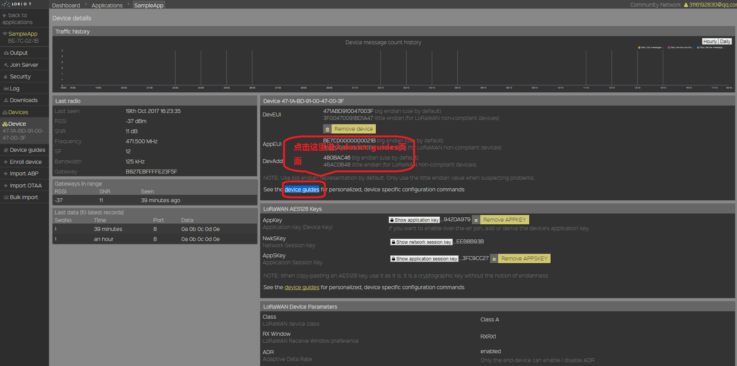Screen dimensions: 737x366
Task: Go to Dashboard breadcrumb
Action: (x=66, y=5)
